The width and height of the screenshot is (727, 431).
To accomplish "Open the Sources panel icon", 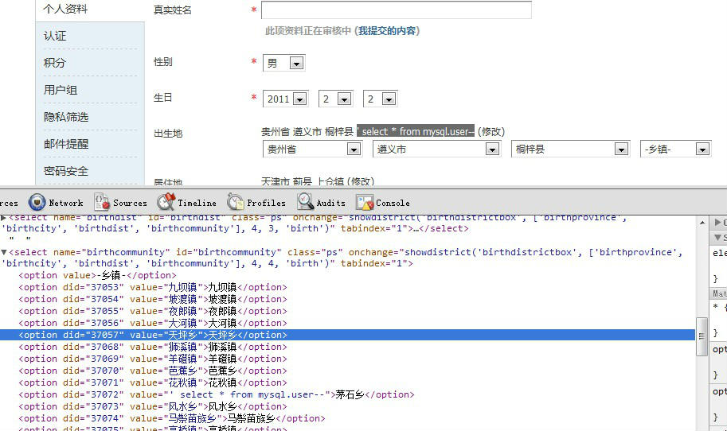I will [102, 202].
